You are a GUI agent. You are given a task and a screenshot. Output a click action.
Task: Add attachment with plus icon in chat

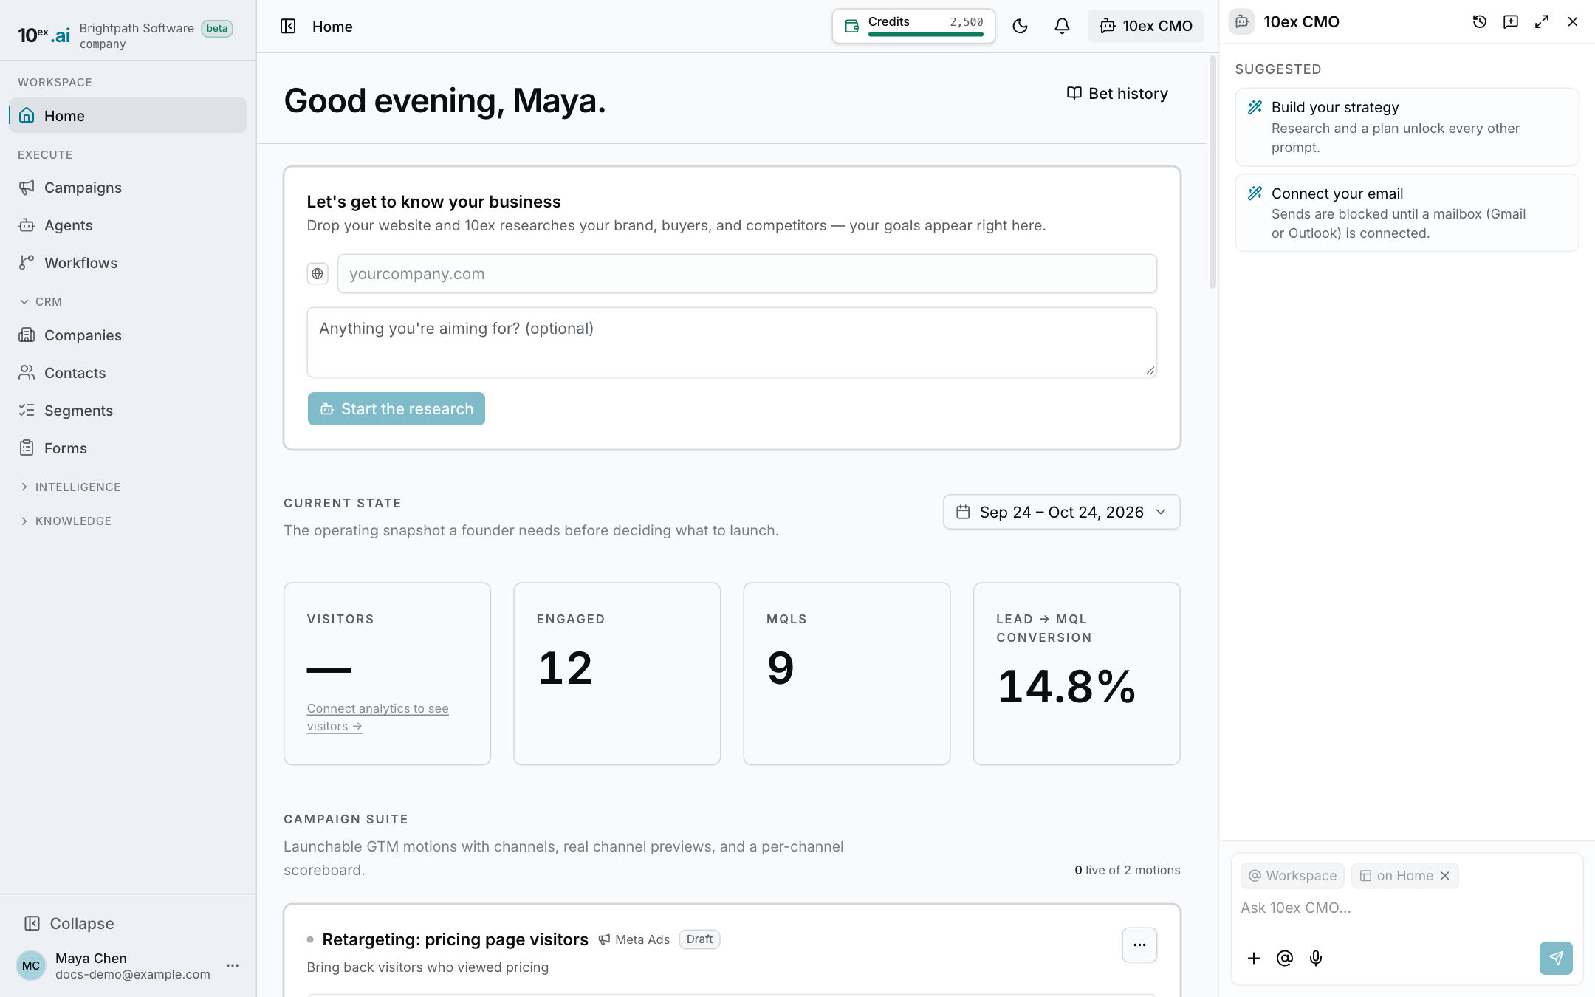[1253, 959]
